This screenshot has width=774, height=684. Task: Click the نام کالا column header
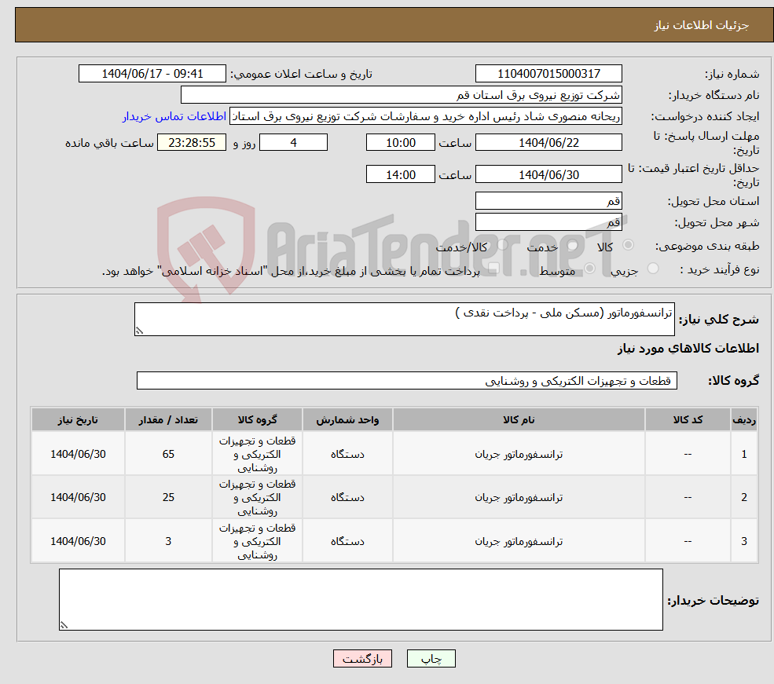[518, 419]
